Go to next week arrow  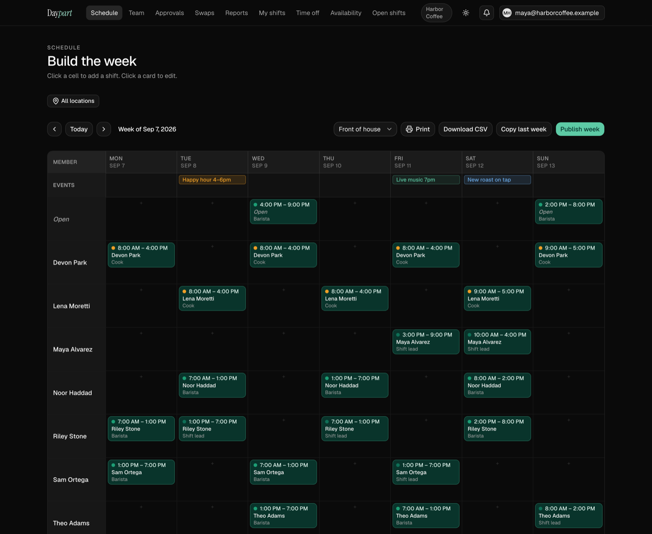[104, 129]
